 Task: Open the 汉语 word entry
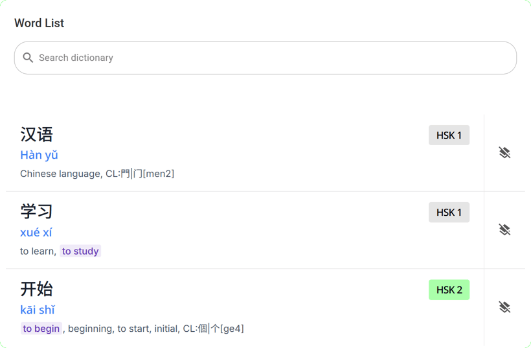37,135
